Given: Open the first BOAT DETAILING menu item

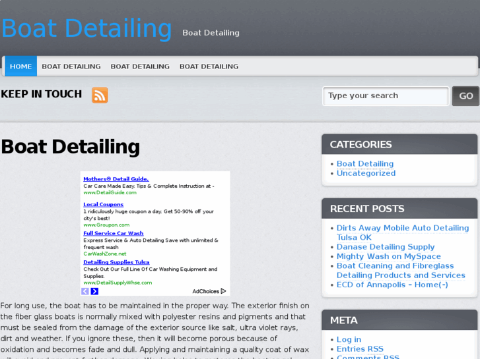Looking at the screenshot, I should pos(71,67).
